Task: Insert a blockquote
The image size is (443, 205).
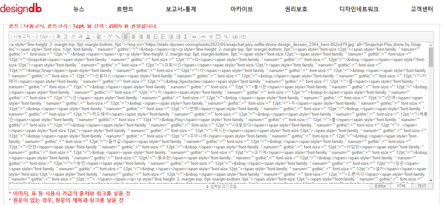Action: pos(194,37)
